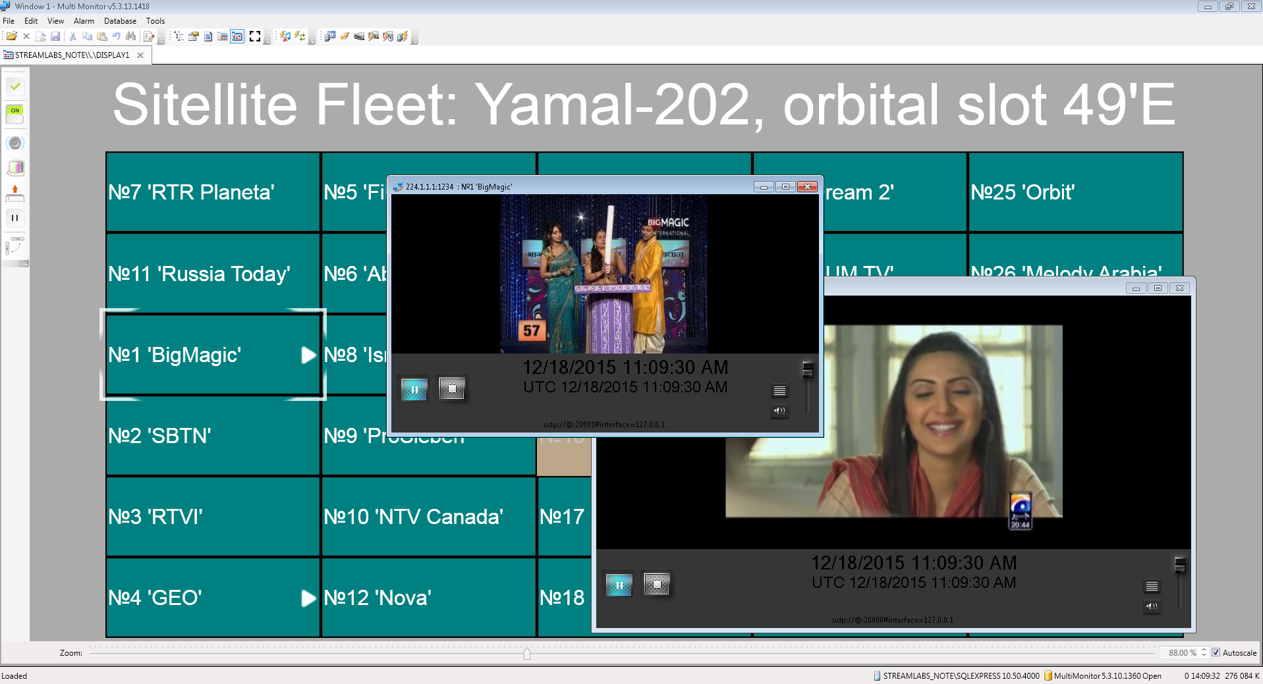Select the №3 'RTVI' channel tile

coord(213,516)
